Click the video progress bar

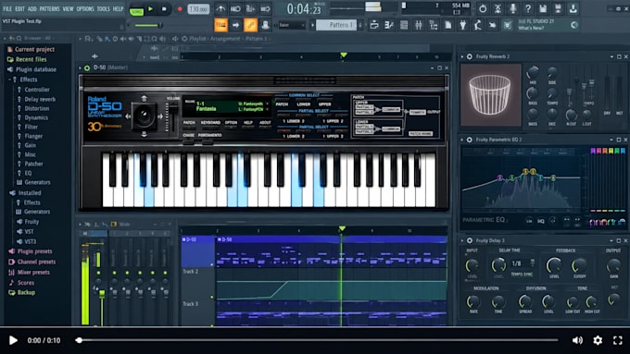click(x=317, y=340)
